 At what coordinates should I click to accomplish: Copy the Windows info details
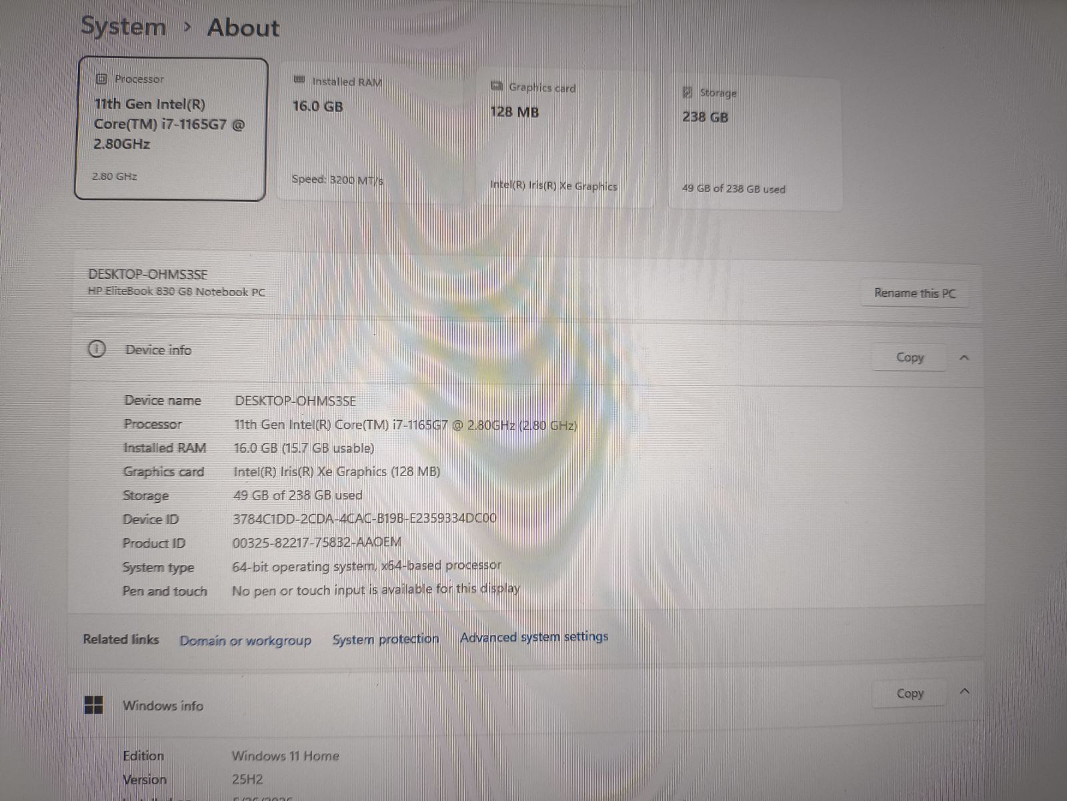pyautogui.click(x=910, y=694)
